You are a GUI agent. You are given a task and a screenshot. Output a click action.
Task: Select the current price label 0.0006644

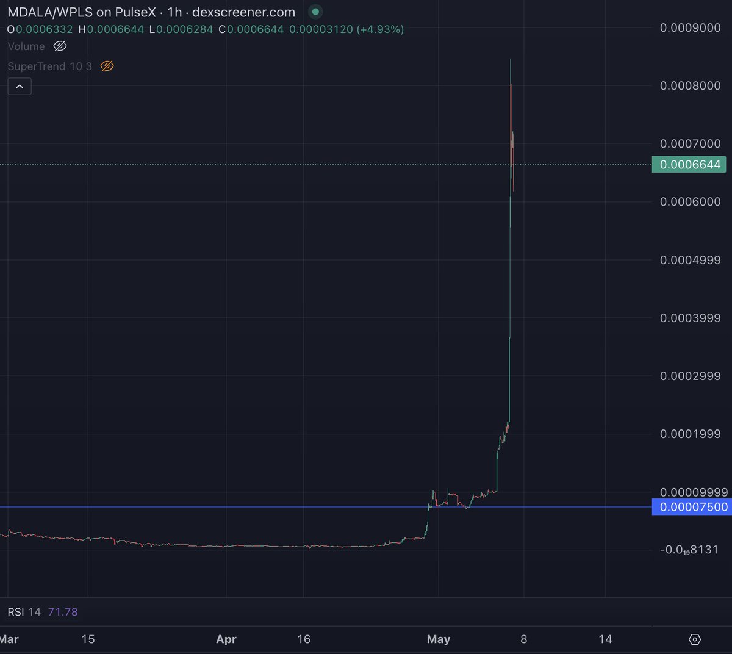[x=689, y=164]
